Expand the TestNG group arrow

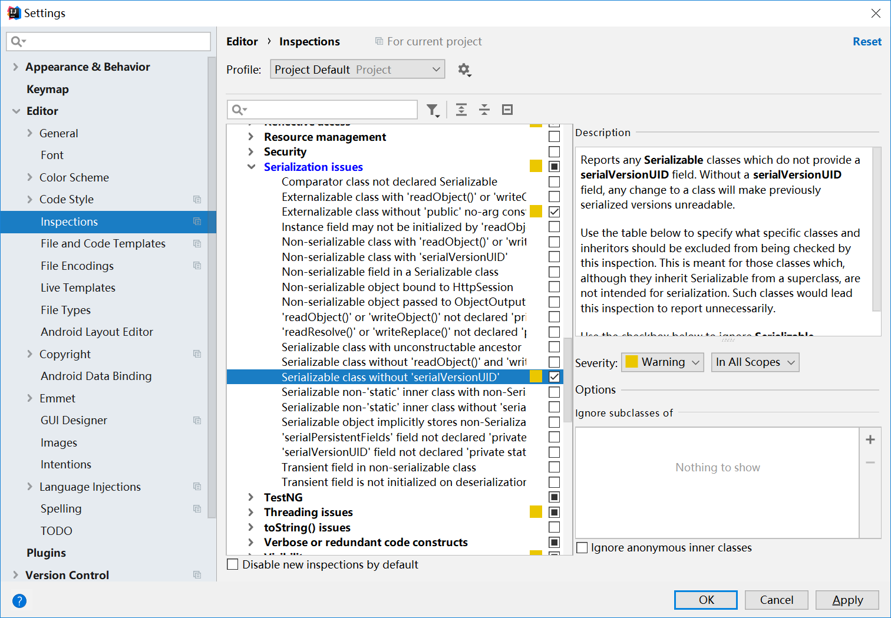[x=251, y=497]
